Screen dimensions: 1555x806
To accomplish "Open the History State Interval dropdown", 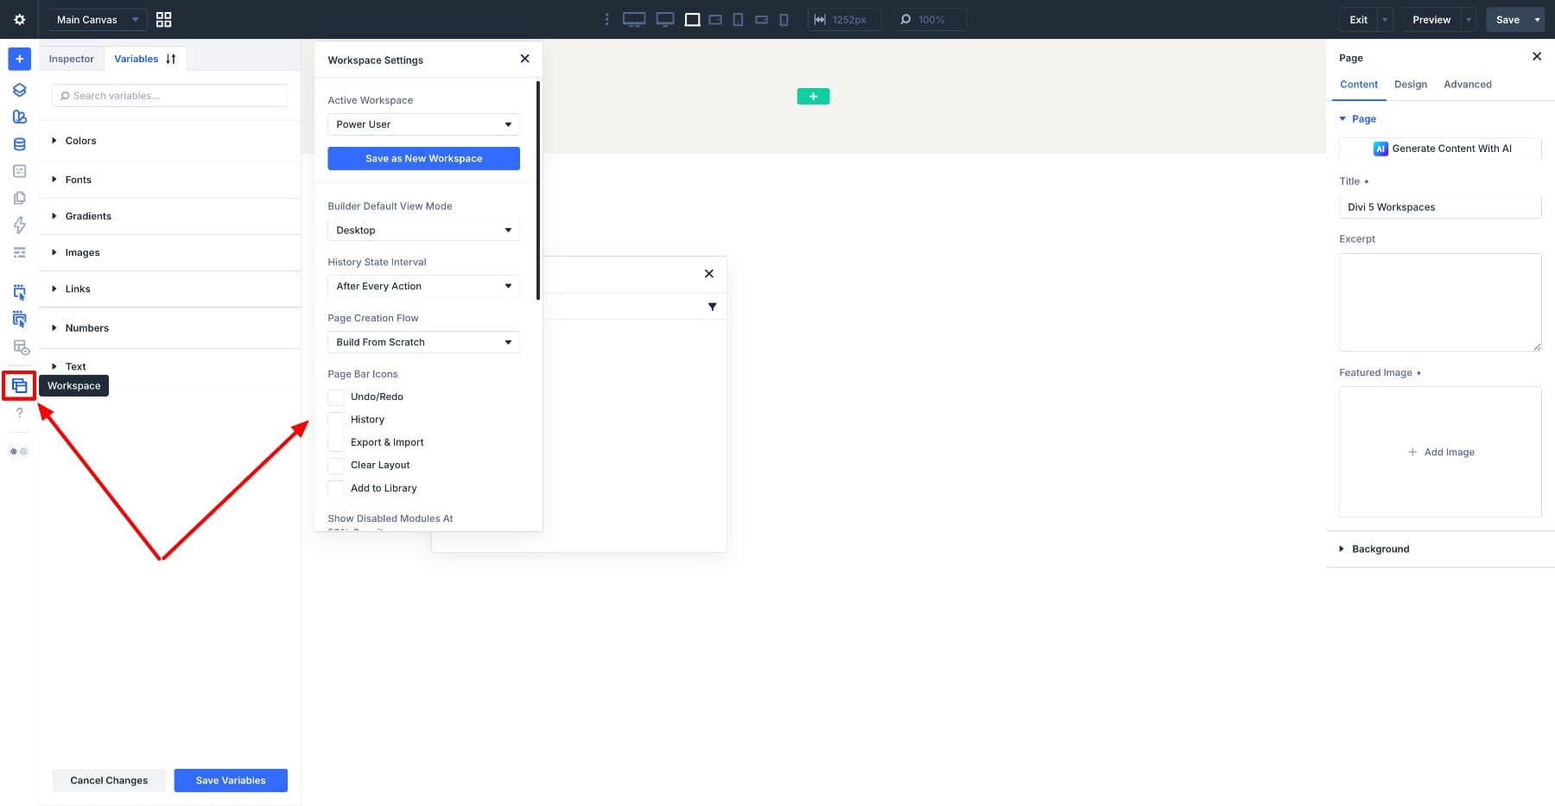I will [423, 286].
